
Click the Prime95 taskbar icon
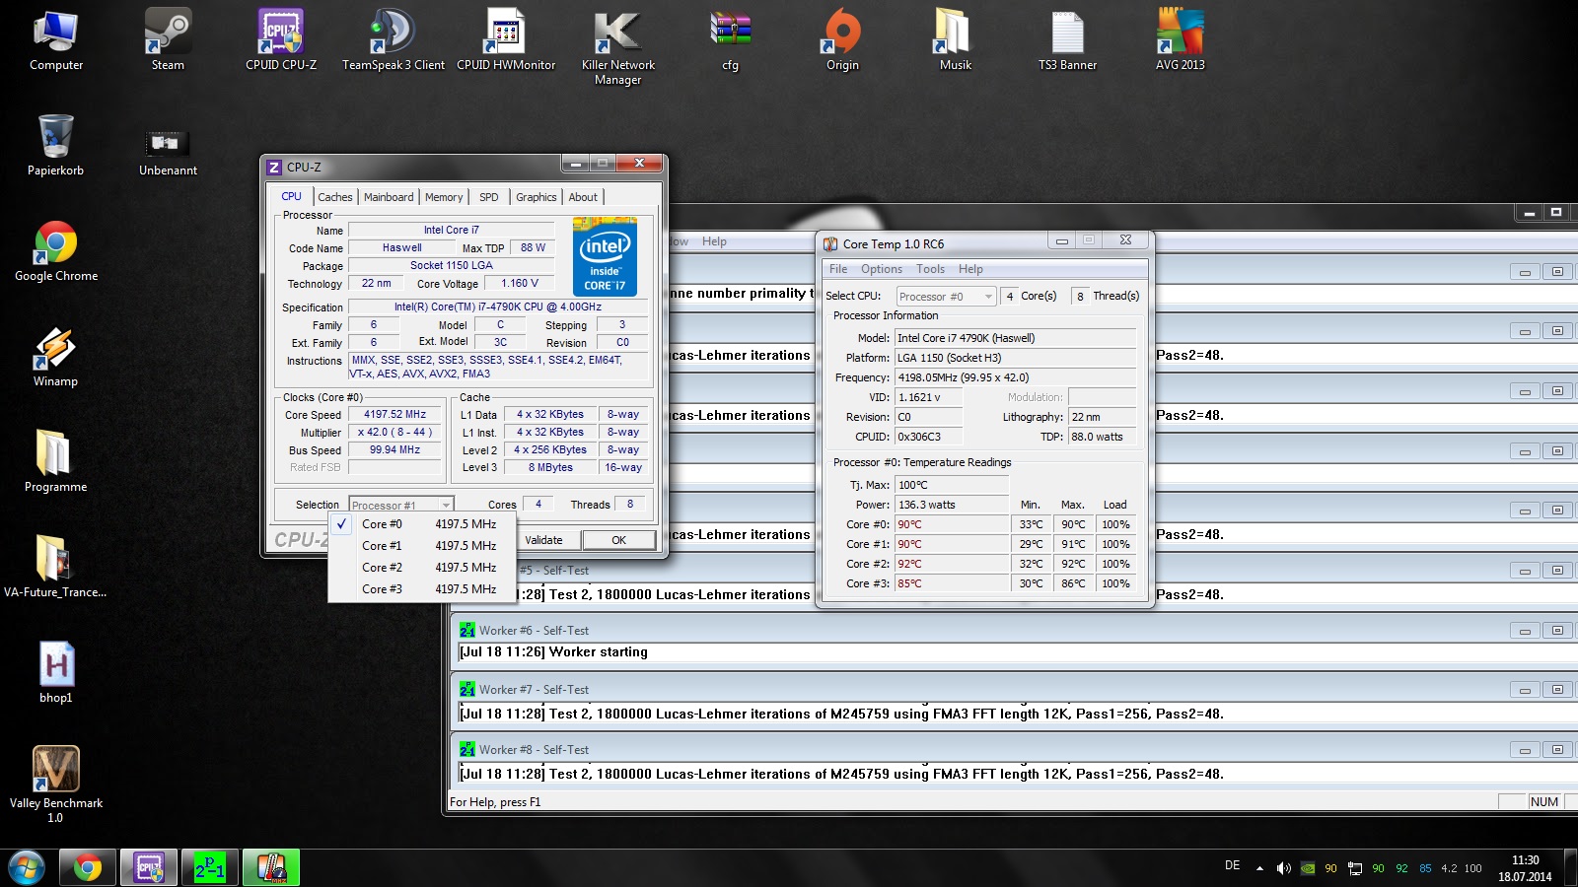coord(209,868)
